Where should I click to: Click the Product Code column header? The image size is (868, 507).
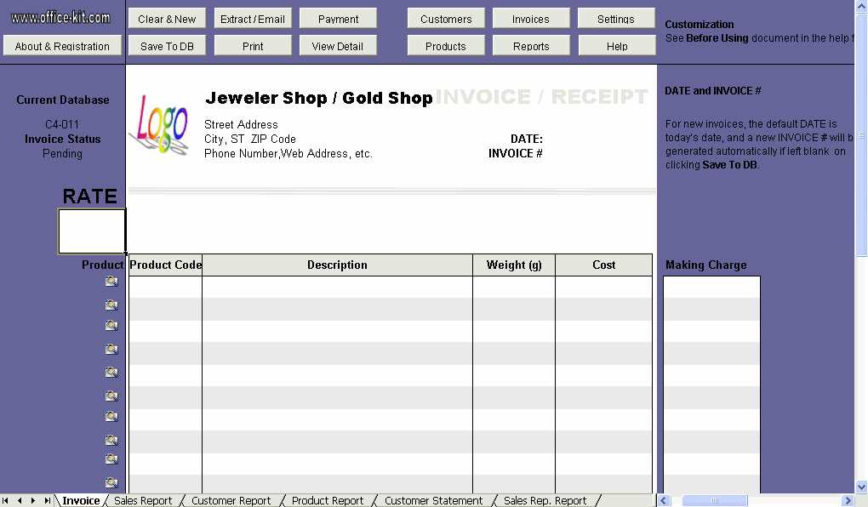166,265
